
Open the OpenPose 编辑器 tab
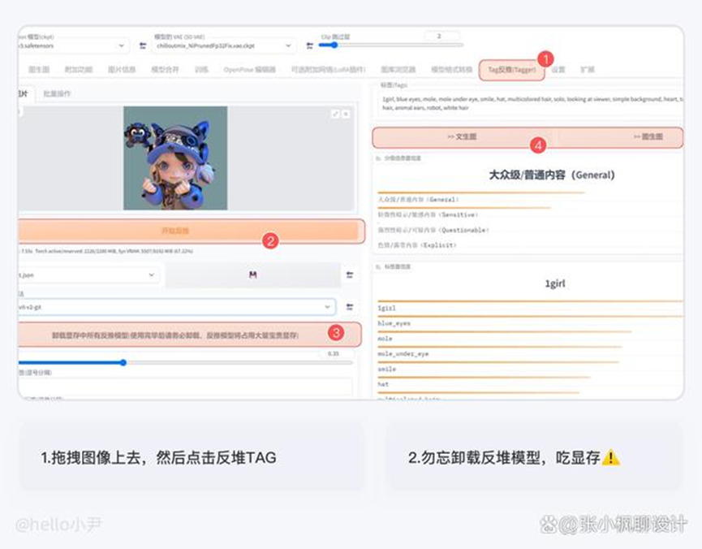point(249,70)
